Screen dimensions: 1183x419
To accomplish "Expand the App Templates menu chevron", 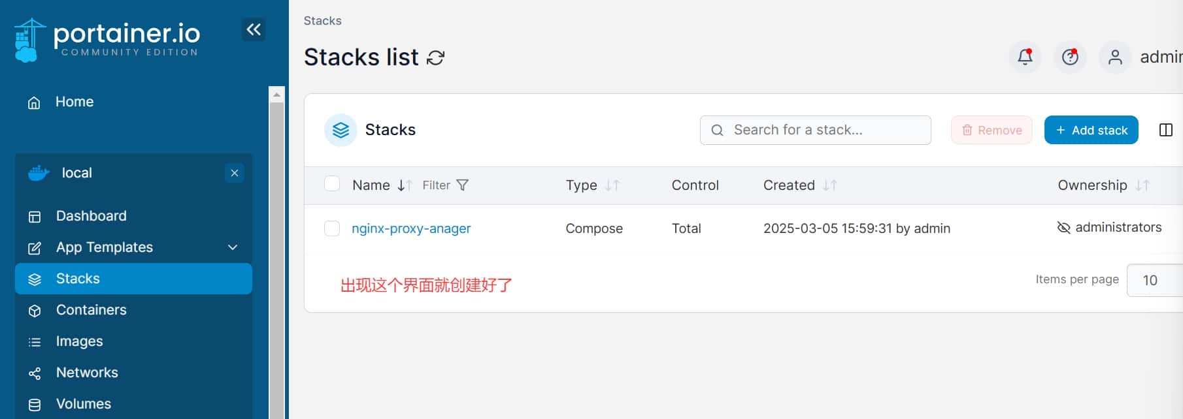I will [233, 247].
